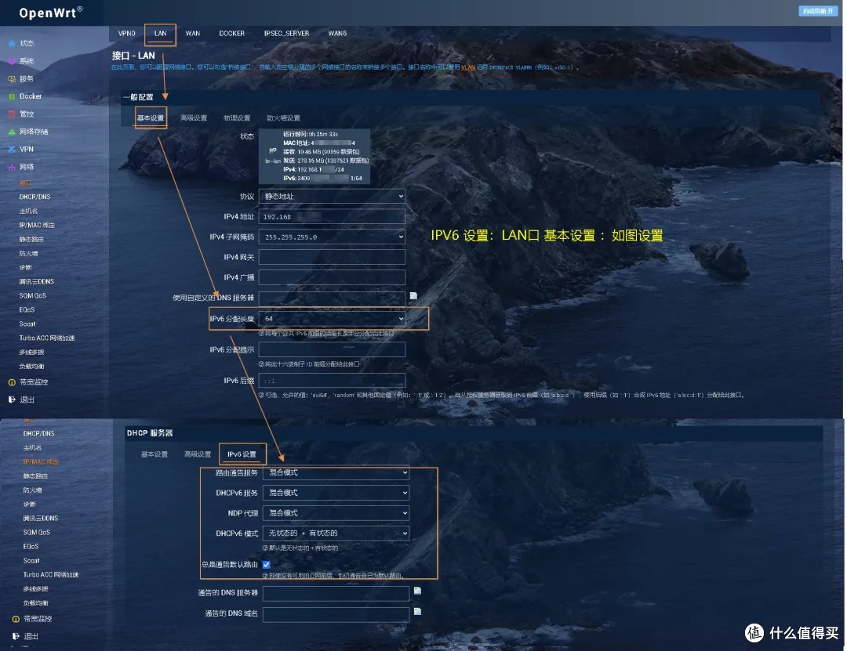Click the IPv6 分配提示 input field
The image size is (847, 651).
[333, 350]
